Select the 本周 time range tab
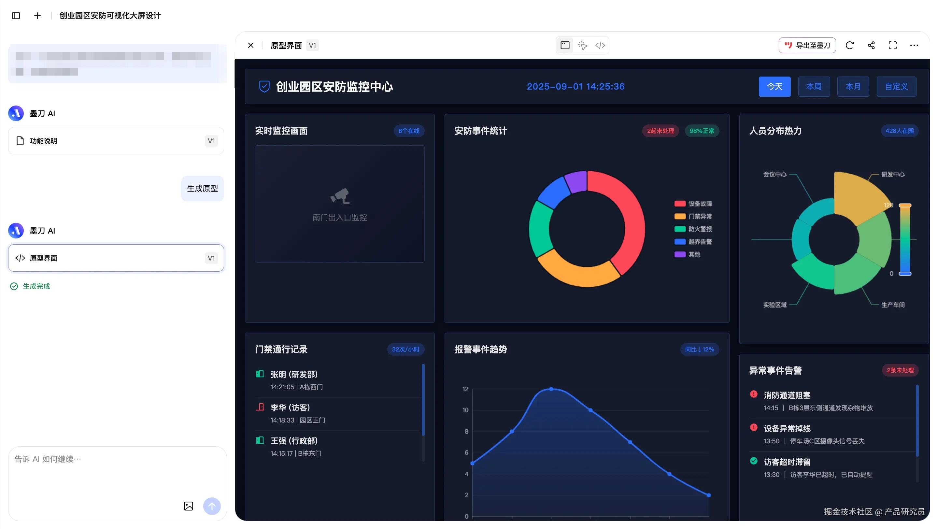The height and width of the screenshot is (529, 938). point(814,87)
